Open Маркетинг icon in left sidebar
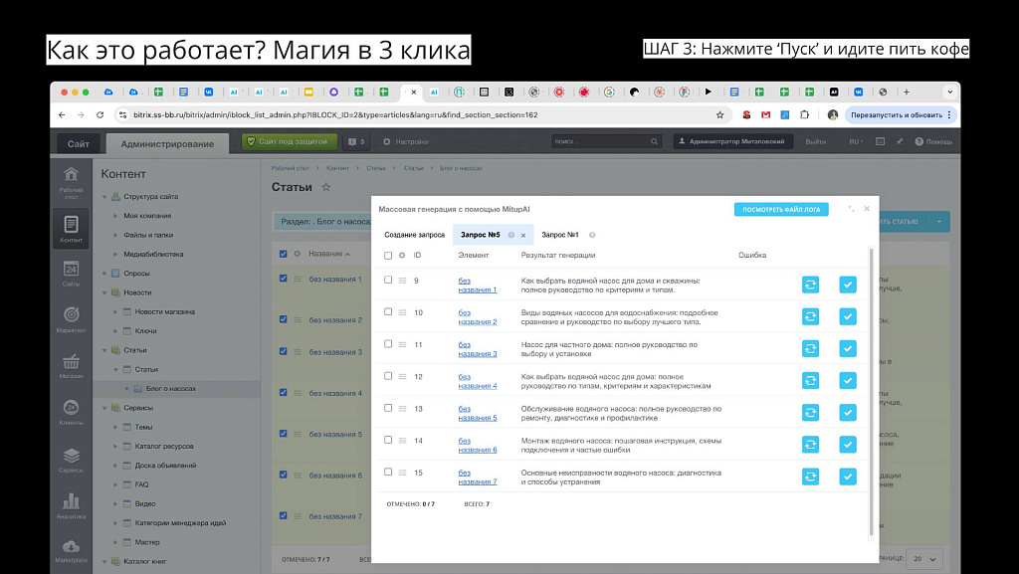Viewport: 1019px width, 574px height. 71,319
